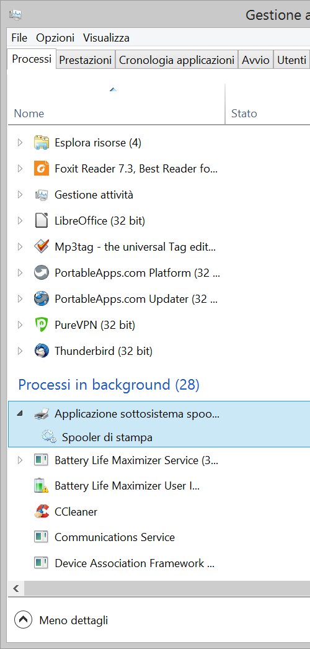This screenshot has height=649, width=310.
Task: Select the Spooler di stampa gear icon
Action: (x=49, y=437)
